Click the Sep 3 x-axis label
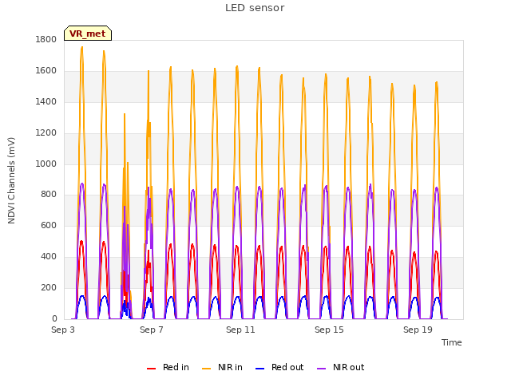The height and width of the screenshot is (383, 511). click(63, 330)
